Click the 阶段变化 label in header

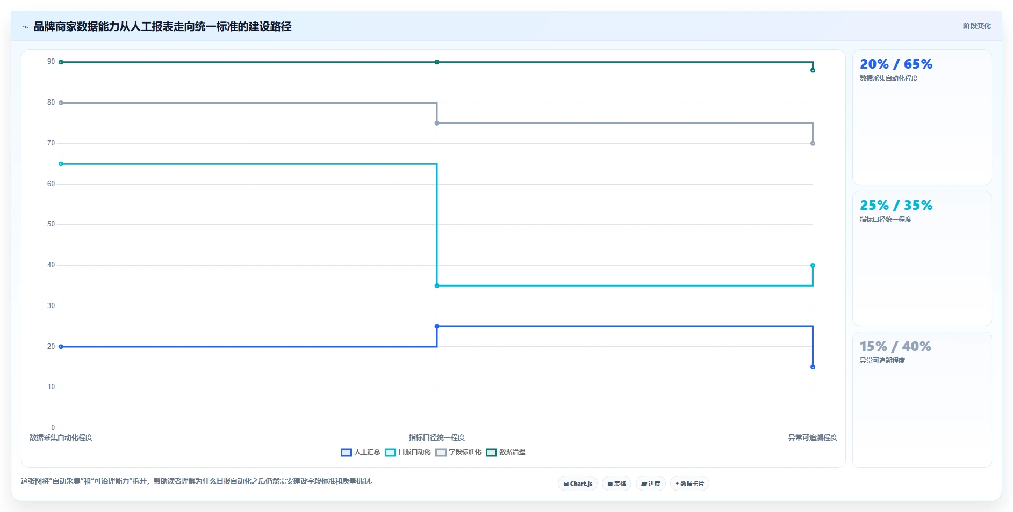(x=976, y=26)
